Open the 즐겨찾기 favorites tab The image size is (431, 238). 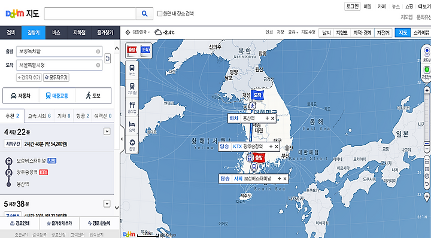pyautogui.click(x=105, y=33)
